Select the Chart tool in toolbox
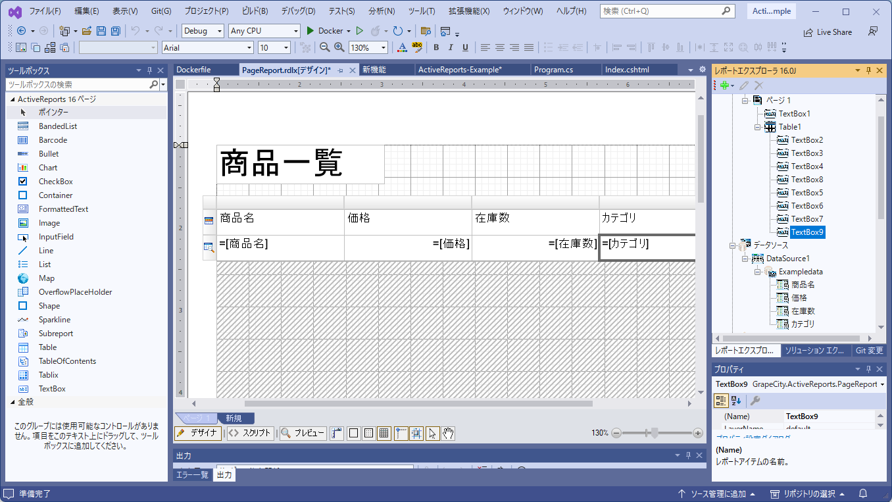This screenshot has height=502, width=892. click(47, 167)
